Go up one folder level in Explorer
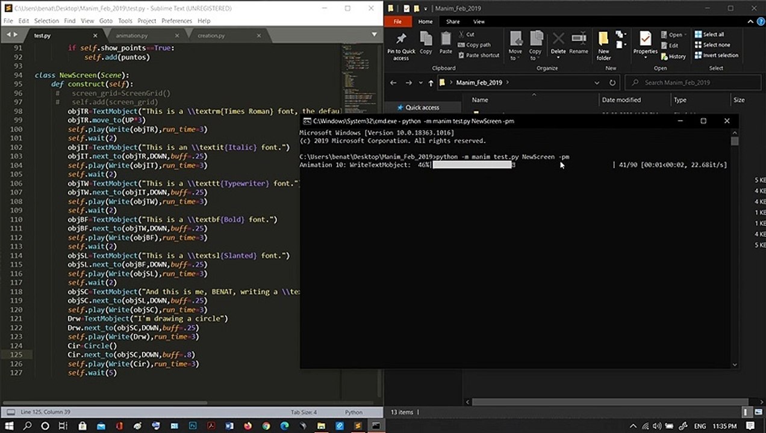The width and height of the screenshot is (766, 433). coord(431,82)
